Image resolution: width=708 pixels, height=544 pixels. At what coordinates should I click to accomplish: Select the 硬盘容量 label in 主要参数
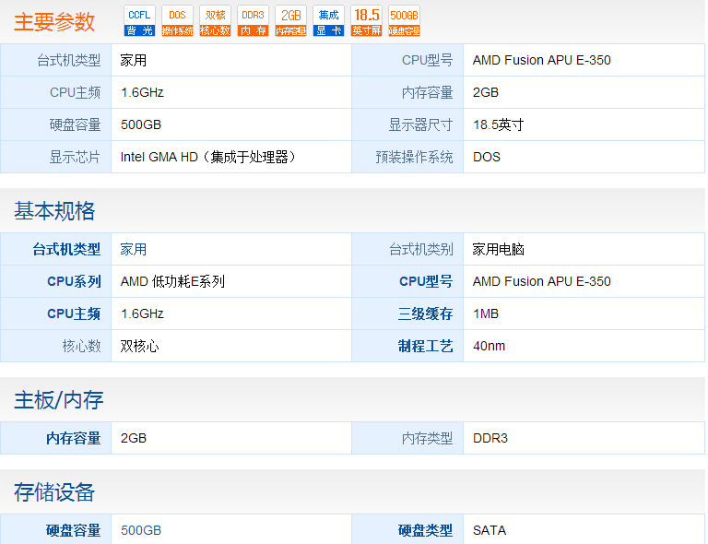pos(75,125)
